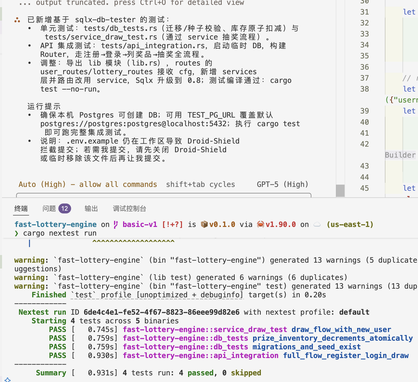Click the purple 12 problems badge

point(64,209)
